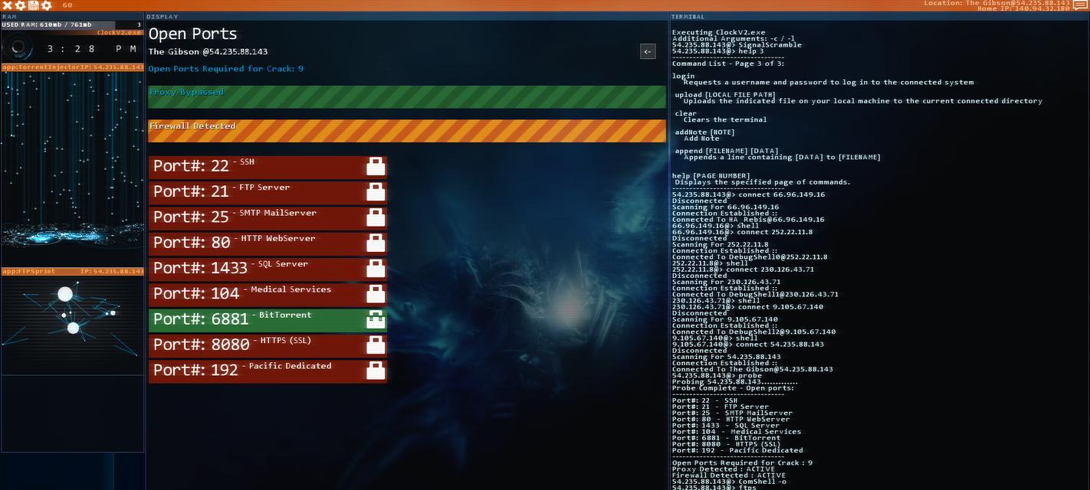Click the 'clear' command in terminal help
The image size is (1090, 490).
pyautogui.click(x=686, y=113)
